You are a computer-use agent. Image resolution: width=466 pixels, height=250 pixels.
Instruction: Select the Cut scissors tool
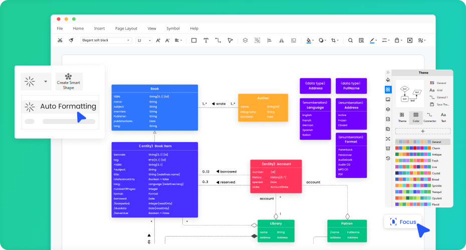point(60,40)
